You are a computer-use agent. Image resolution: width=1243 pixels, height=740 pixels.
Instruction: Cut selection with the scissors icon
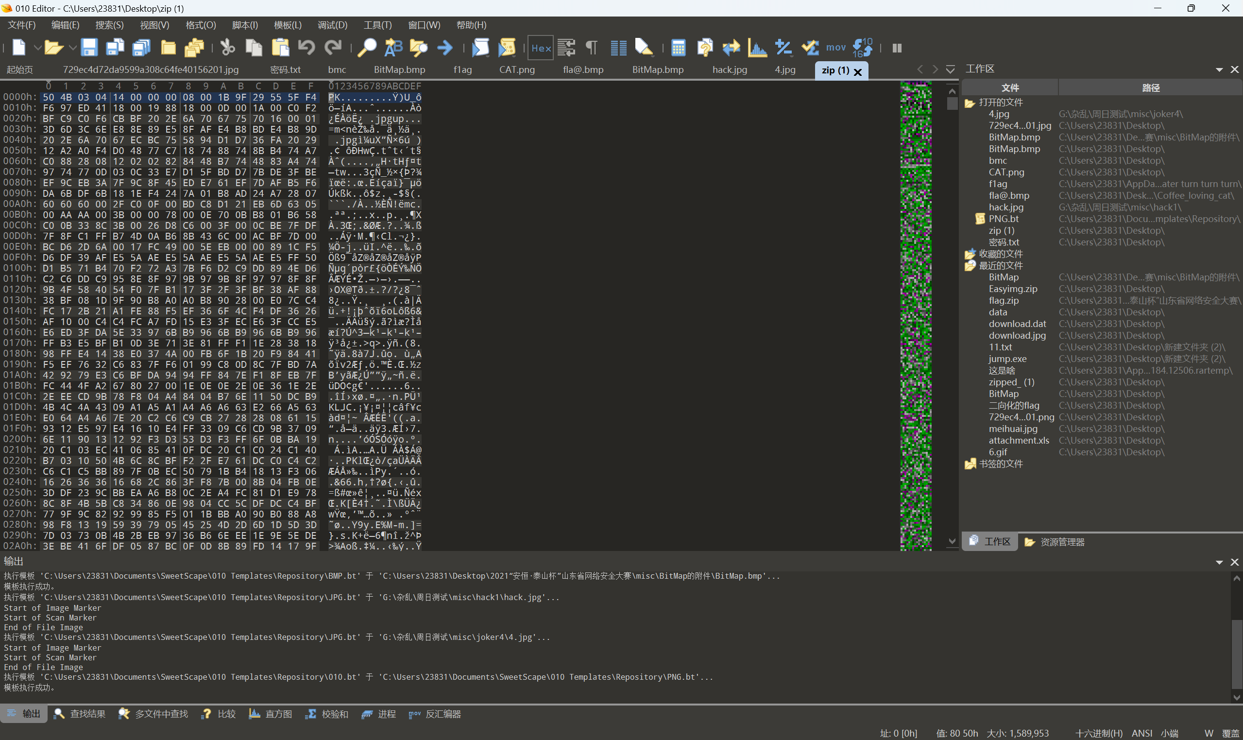pos(228,48)
